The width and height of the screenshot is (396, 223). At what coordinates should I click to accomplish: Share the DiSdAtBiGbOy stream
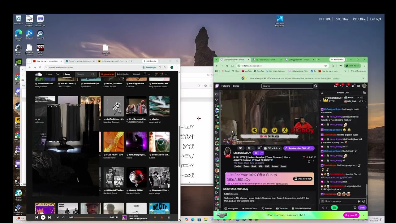[309, 161]
